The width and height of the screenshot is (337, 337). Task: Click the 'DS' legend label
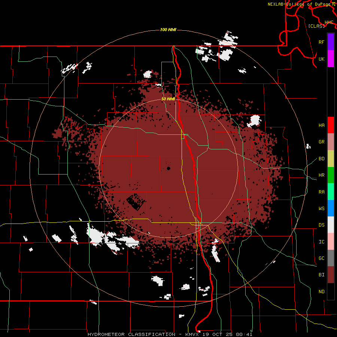(x=321, y=225)
